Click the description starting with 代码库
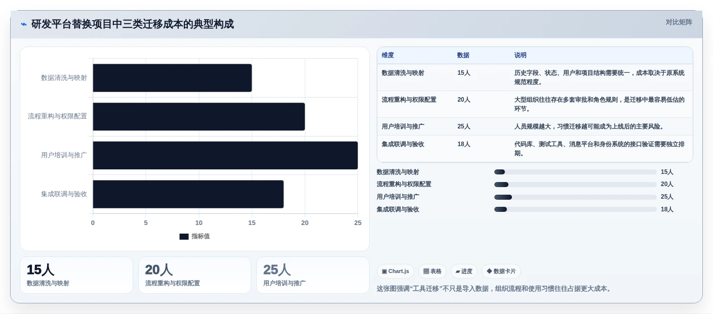Viewport: 713px width, 314px height. click(x=600, y=149)
